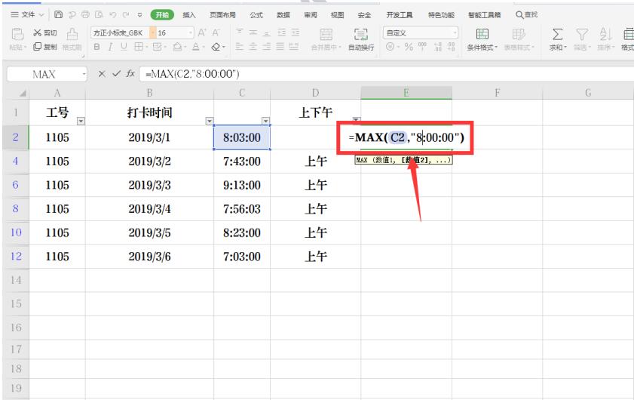Screen dimensions: 634x400
Task: Click the cell borders icon
Action: pyautogui.click(x=138, y=47)
